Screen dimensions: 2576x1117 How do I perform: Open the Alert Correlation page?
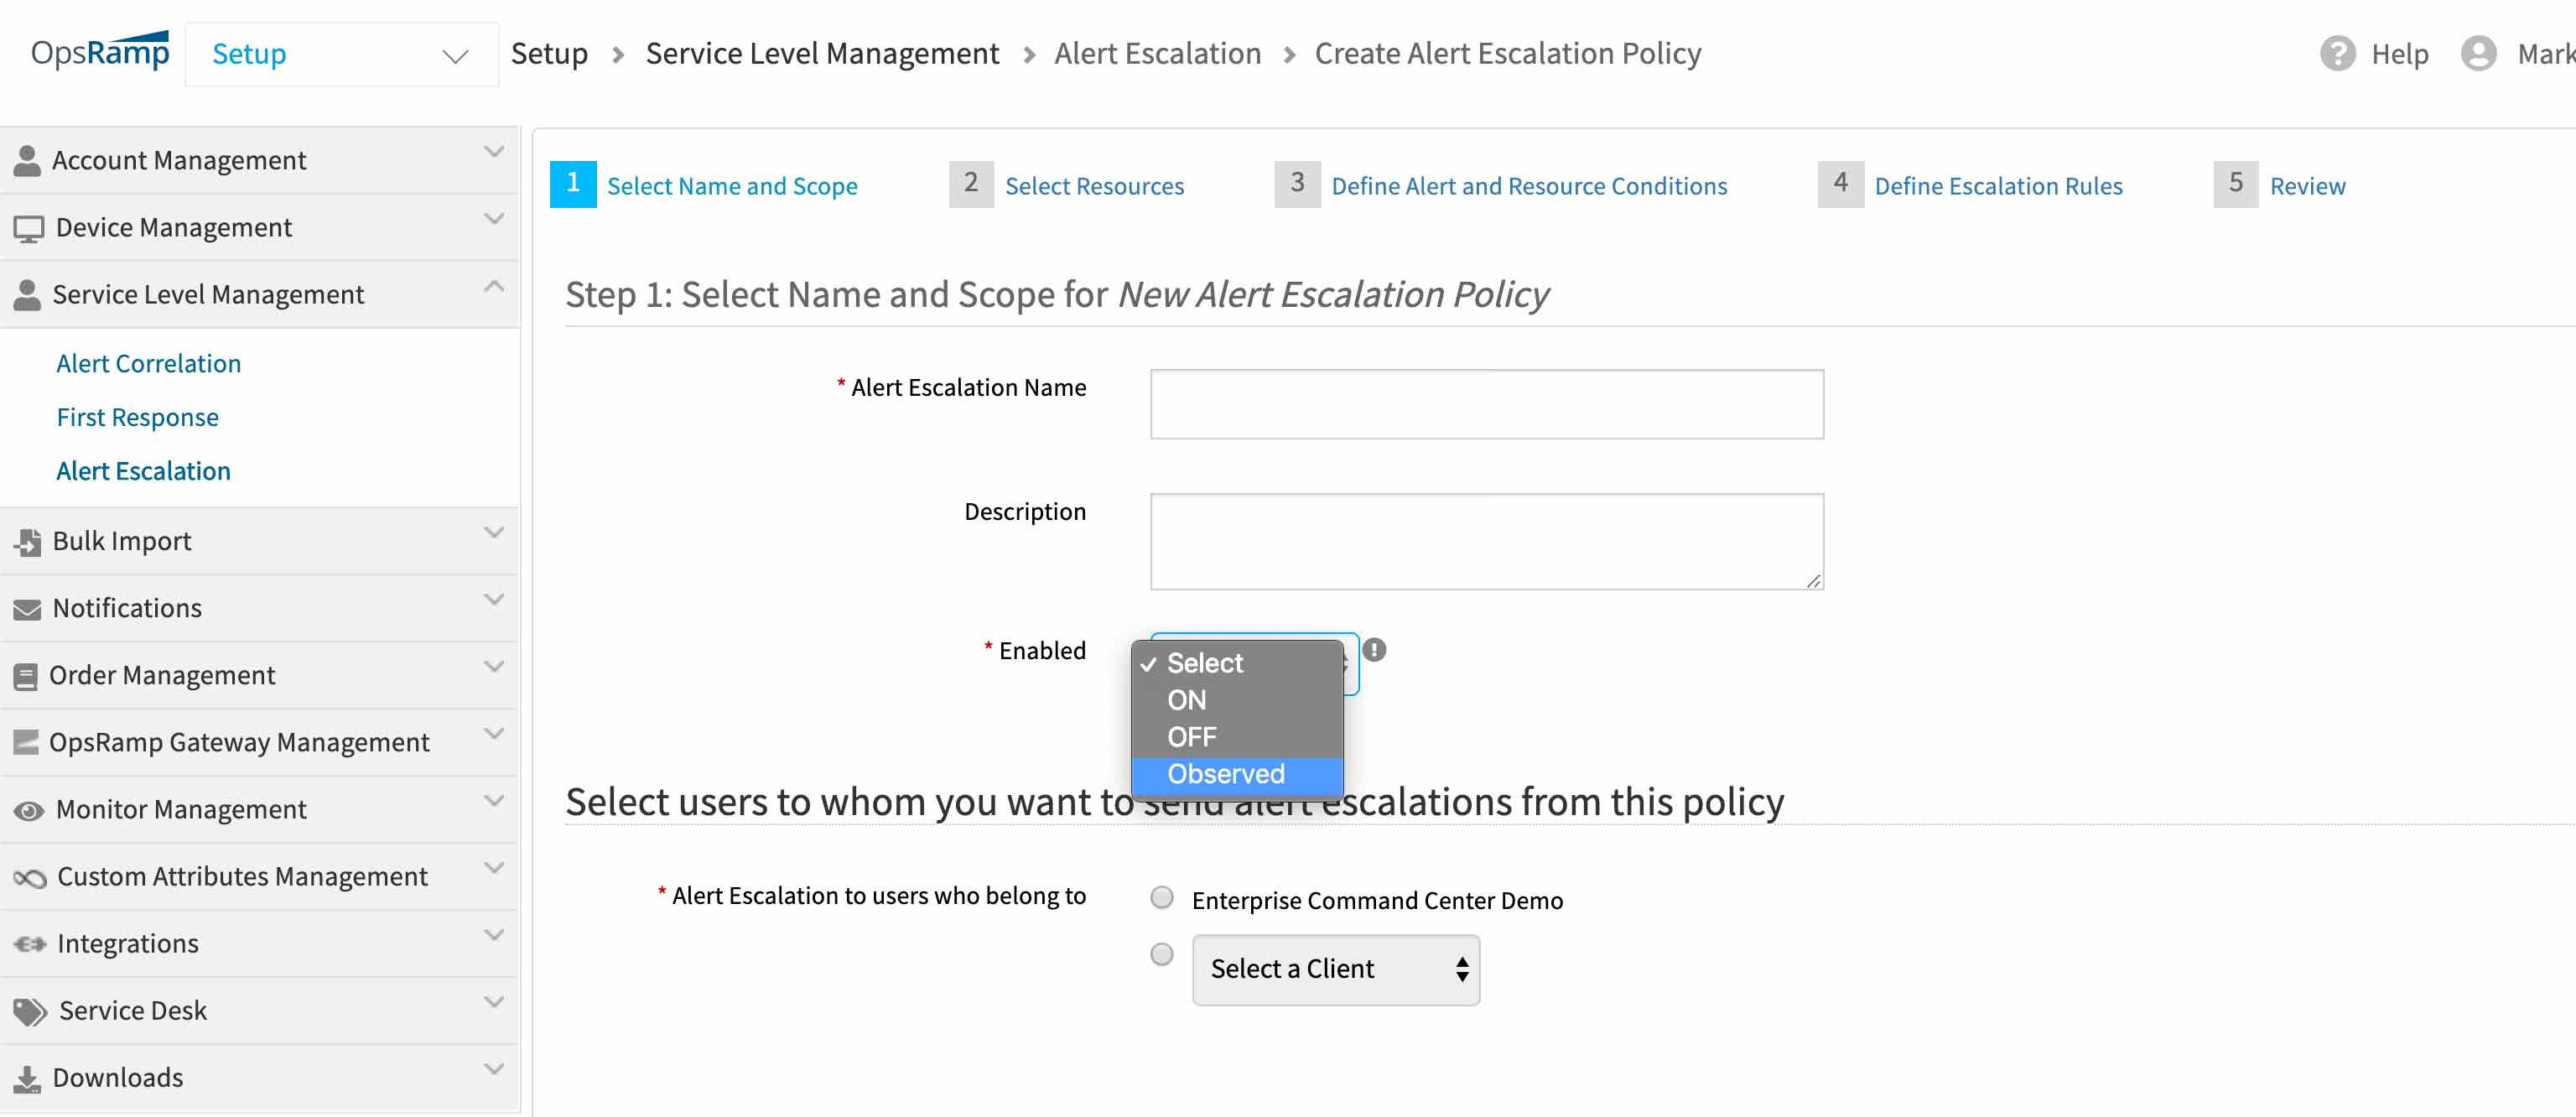pyautogui.click(x=148, y=362)
